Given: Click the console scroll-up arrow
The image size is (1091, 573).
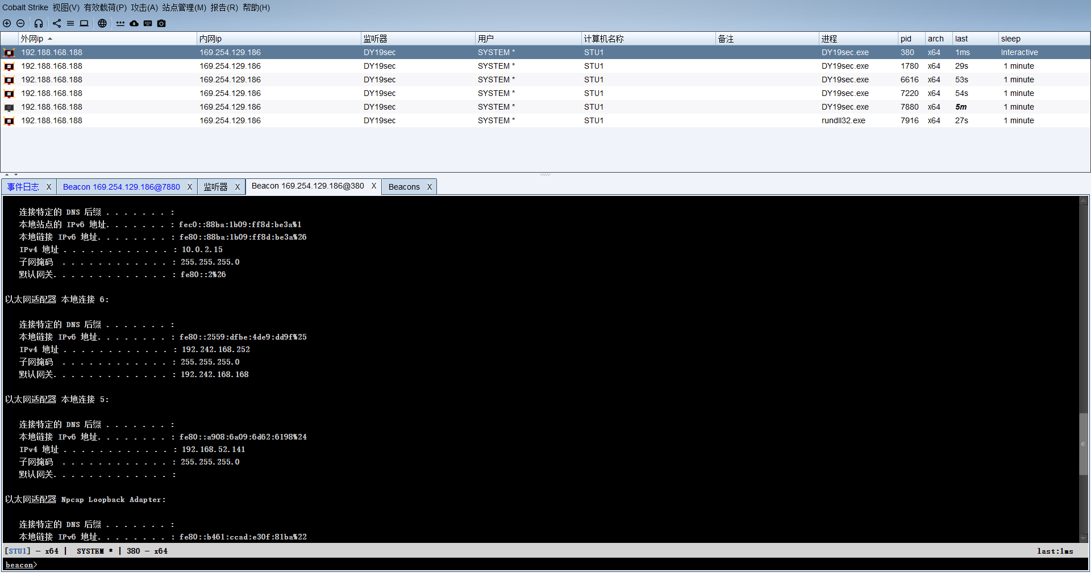Looking at the screenshot, I should click(x=1084, y=200).
